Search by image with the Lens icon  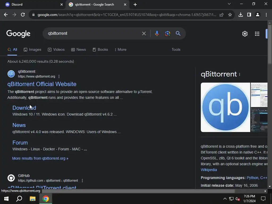[167, 33]
